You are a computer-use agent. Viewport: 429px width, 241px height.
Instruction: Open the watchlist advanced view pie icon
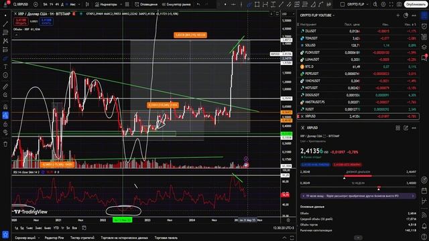point(406,15)
